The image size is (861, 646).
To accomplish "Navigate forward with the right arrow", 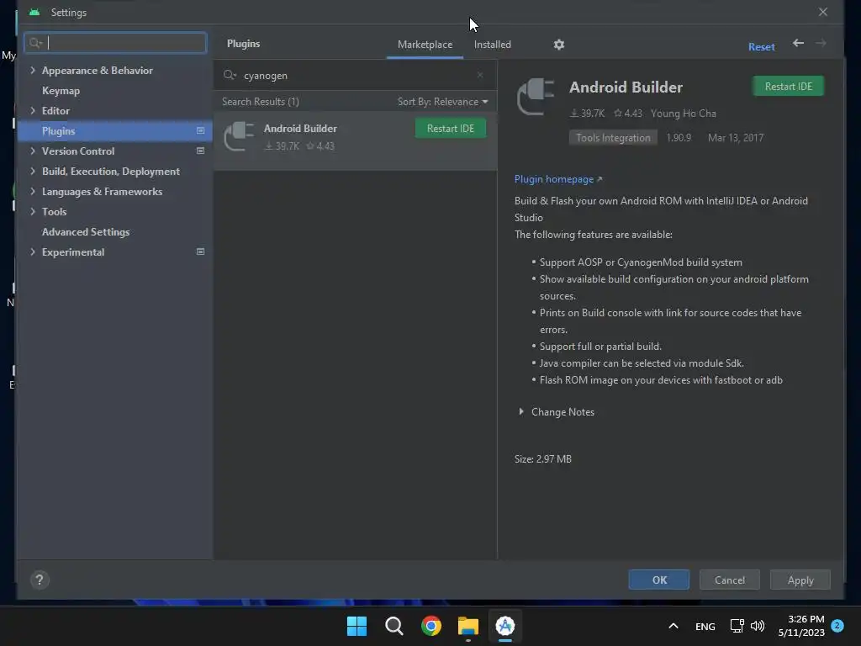I will click(821, 43).
